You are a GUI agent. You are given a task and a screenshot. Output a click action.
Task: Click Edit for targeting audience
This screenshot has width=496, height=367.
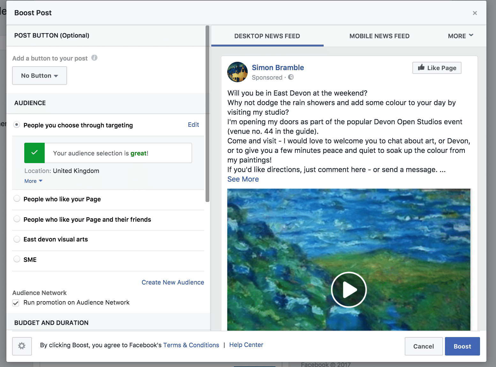tap(193, 125)
